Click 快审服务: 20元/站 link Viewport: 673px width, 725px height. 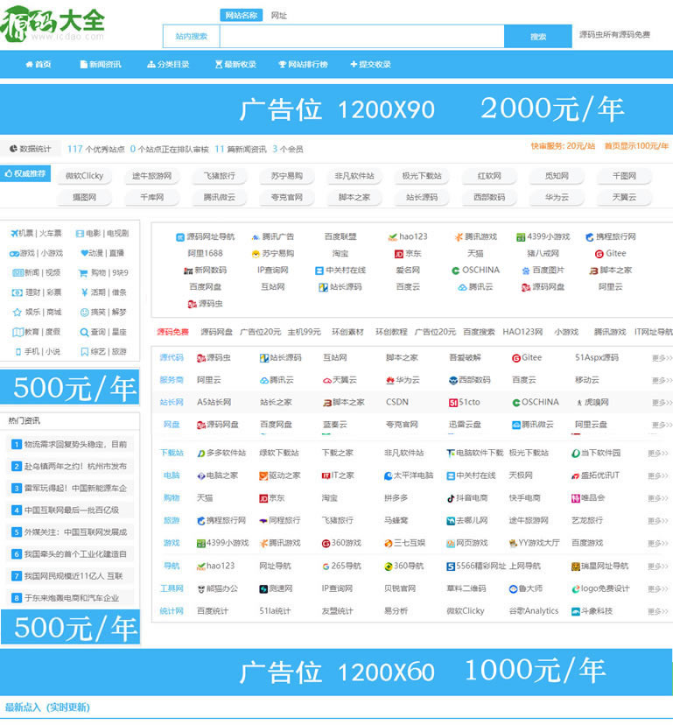[x=563, y=146]
